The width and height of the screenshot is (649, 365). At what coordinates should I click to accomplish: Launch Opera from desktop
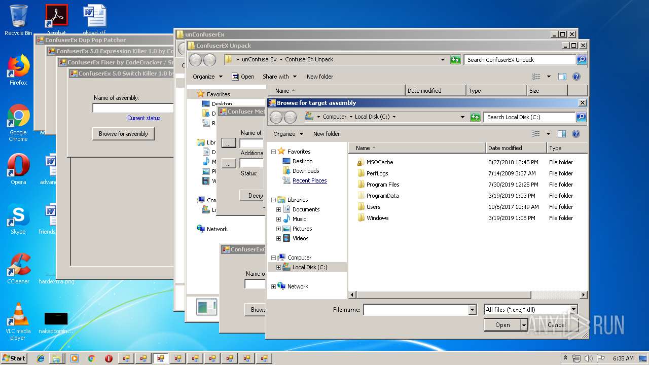pos(18,169)
